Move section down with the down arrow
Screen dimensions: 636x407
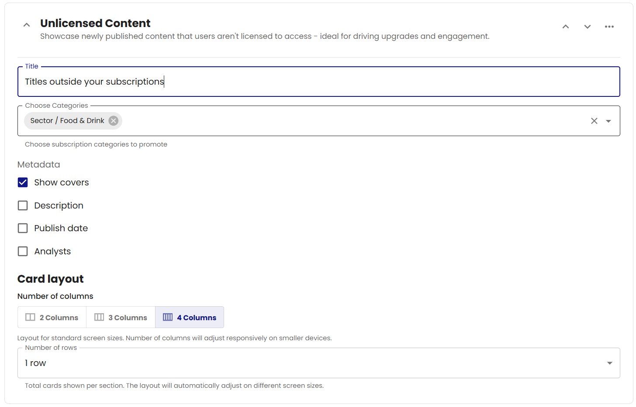pyautogui.click(x=588, y=27)
